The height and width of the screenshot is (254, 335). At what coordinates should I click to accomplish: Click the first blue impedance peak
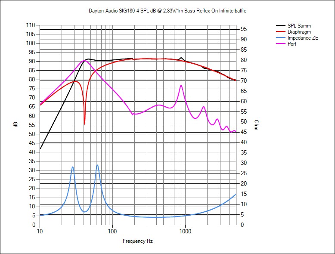73,167
